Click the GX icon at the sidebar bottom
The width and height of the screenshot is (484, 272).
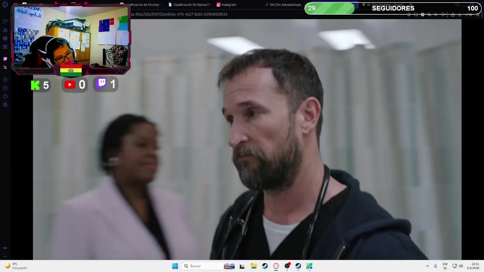tap(5, 248)
